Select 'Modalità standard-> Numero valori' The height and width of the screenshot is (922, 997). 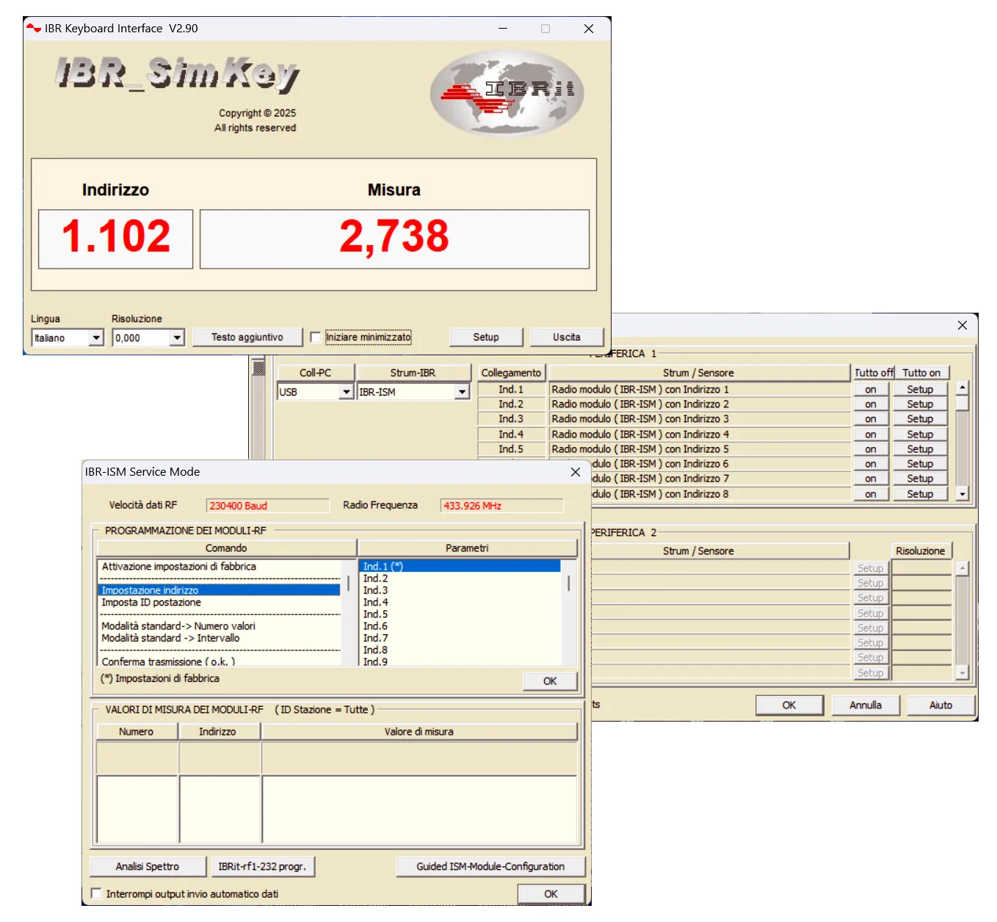coord(220,626)
